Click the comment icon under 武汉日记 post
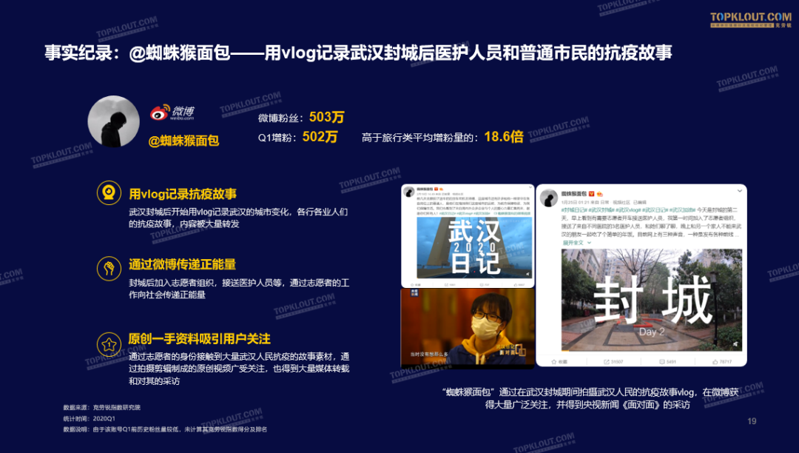Image resolution: width=799 pixels, height=453 pixels. pos(481,285)
